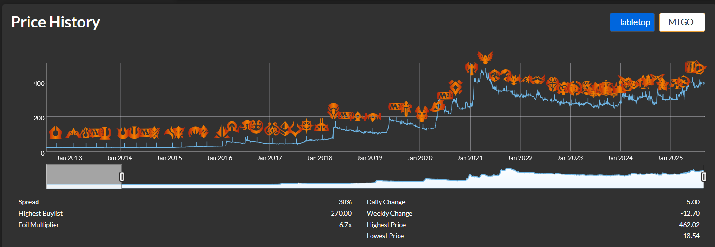Click the Jan 2016 axis label

pyautogui.click(x=220, y=158)
